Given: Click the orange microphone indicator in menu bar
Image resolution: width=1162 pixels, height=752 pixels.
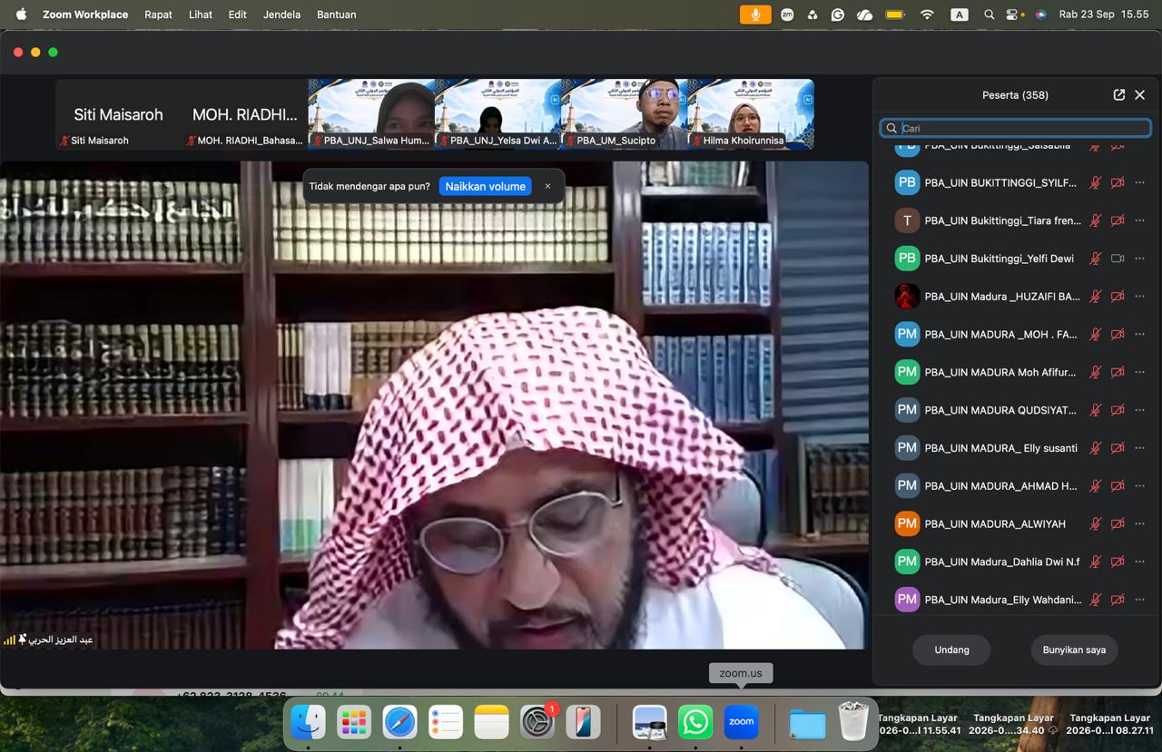Looking at the screenshot, I should [755, 15].
